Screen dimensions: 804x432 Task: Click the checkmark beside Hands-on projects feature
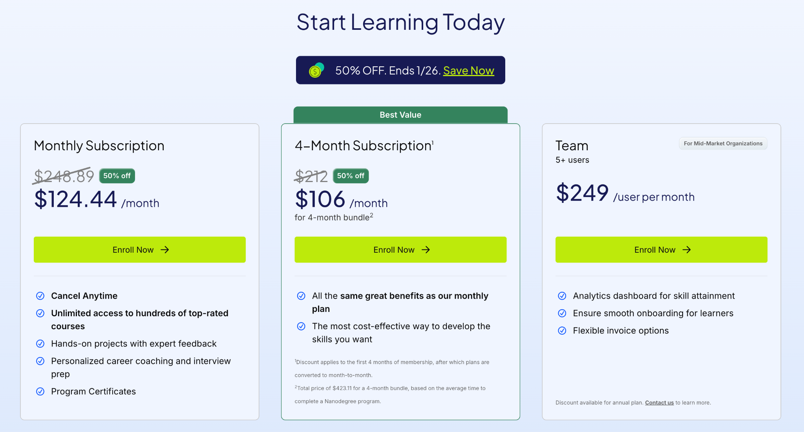(x=40, y=344)
